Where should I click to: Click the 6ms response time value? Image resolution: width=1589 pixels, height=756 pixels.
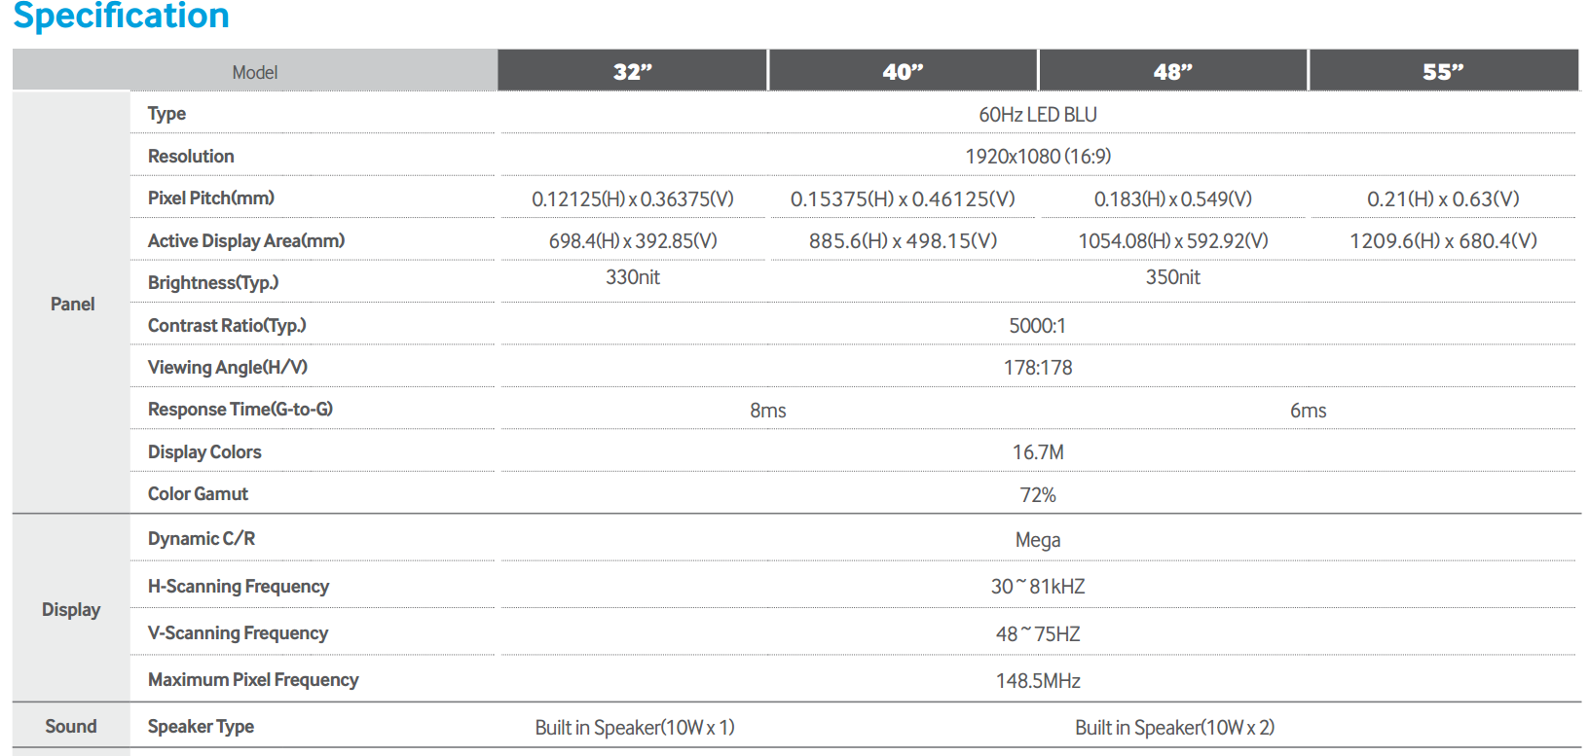point(1309,411)
